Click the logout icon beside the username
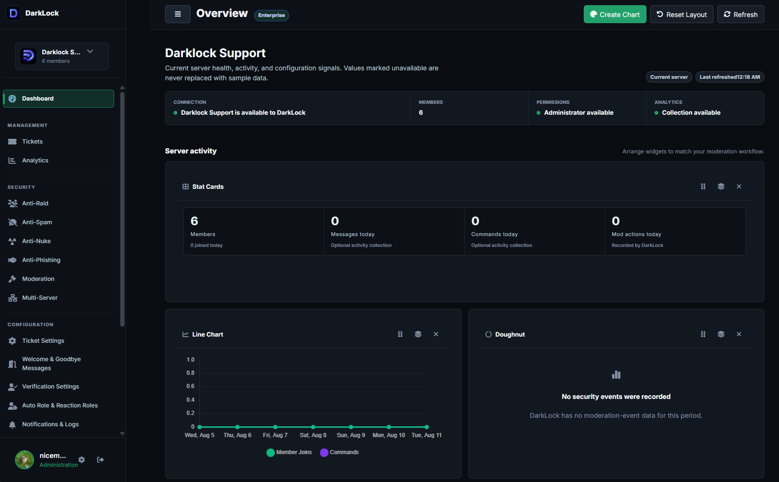 (100, 460)
